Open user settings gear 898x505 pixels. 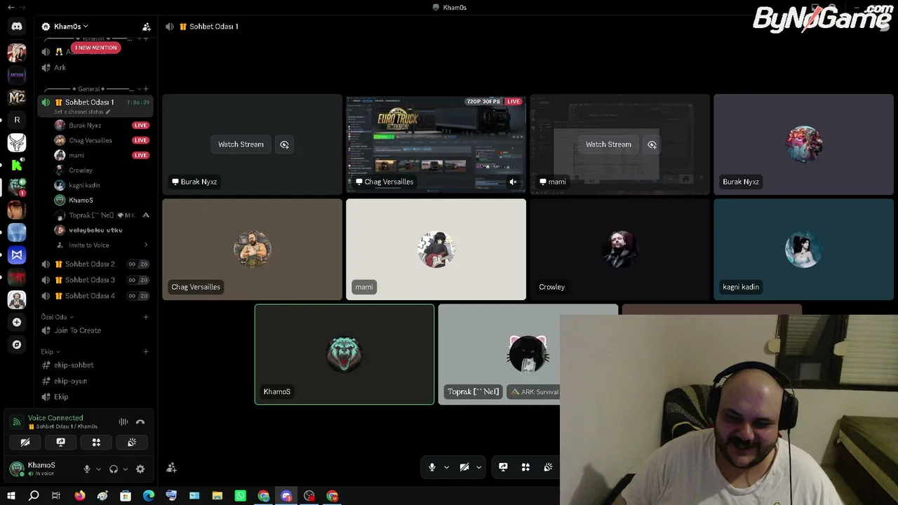pyautogui.click(x=140, y=469)
